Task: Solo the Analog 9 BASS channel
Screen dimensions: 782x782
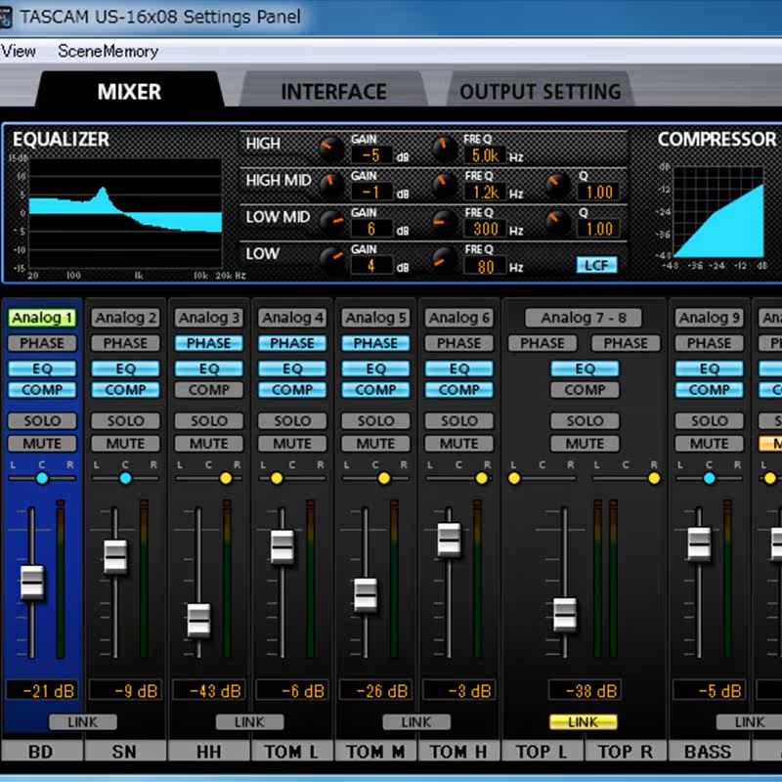Action: coord(710,421)
